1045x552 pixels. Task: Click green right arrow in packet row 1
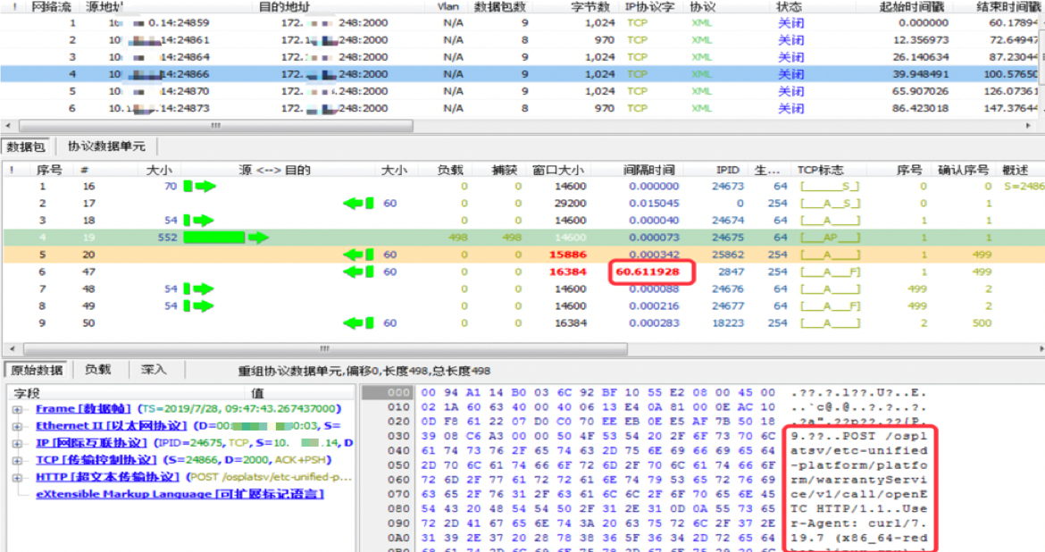(x=199, y=187)
